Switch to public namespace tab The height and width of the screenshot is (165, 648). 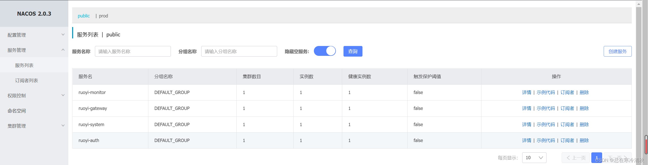pyautogui.click(x=84, y=16)
